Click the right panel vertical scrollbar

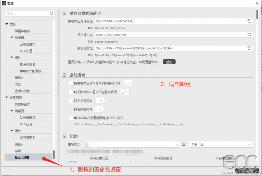[x=257, y=14]
